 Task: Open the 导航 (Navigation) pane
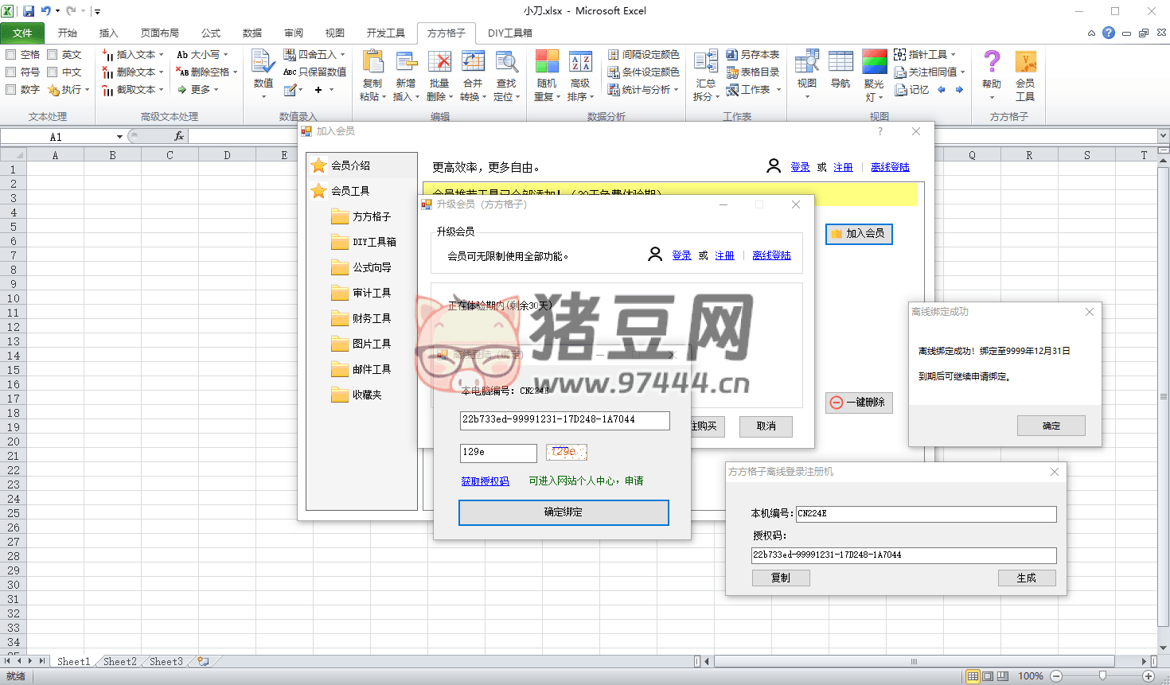[x=840, y=72]
